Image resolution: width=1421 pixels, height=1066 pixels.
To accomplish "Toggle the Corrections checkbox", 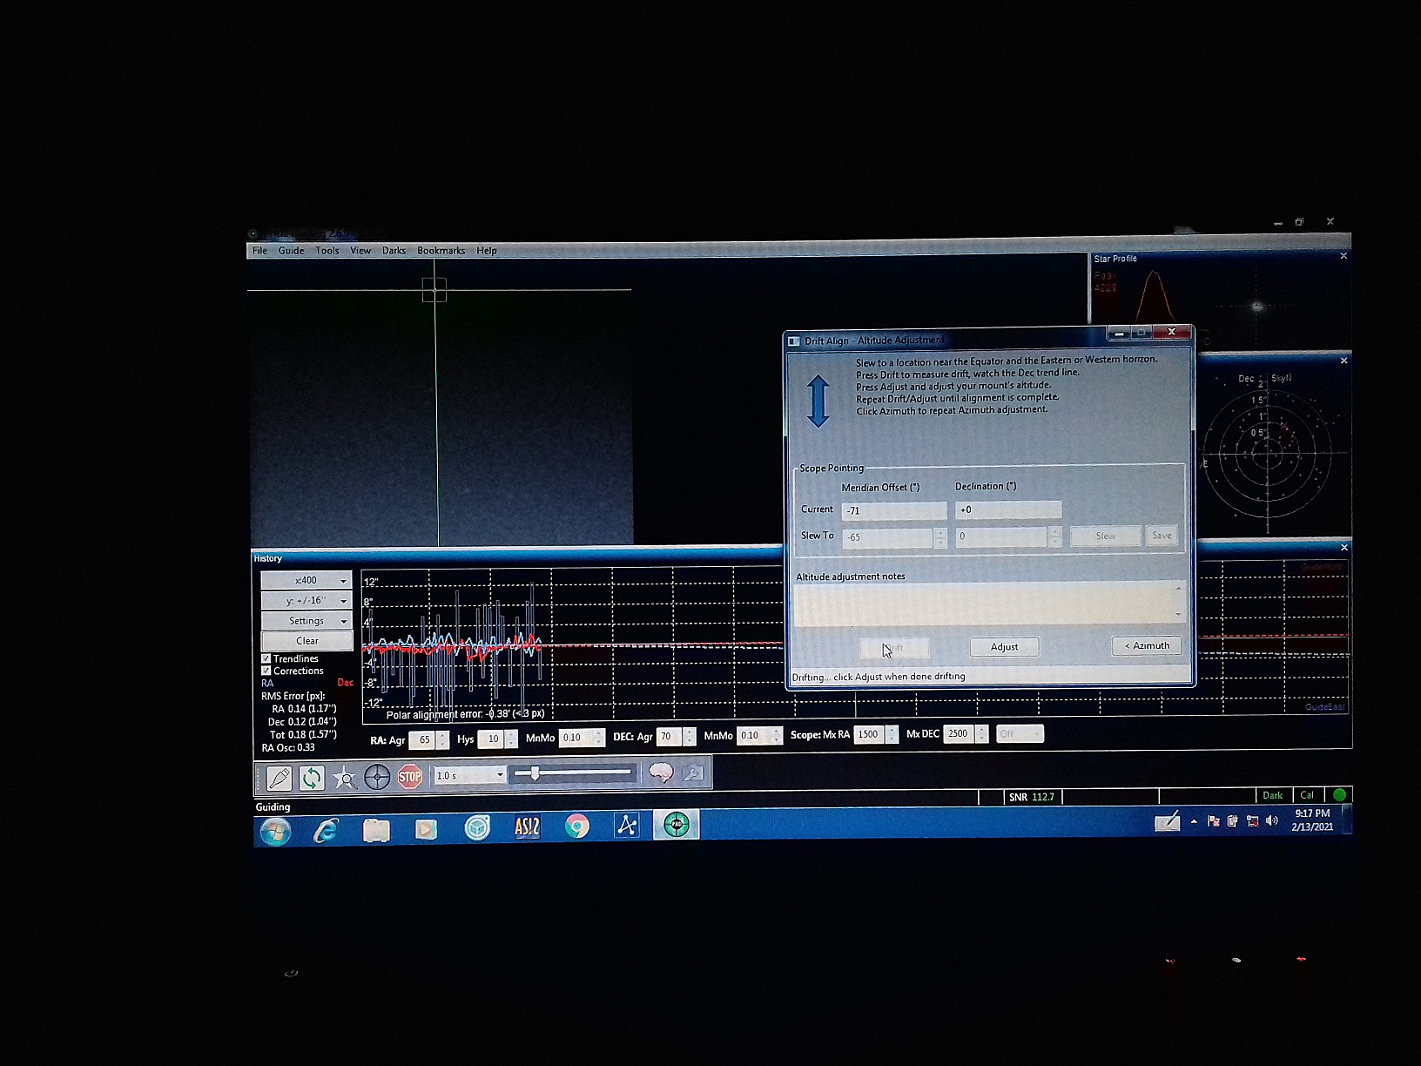I will [x=266, y=671].
